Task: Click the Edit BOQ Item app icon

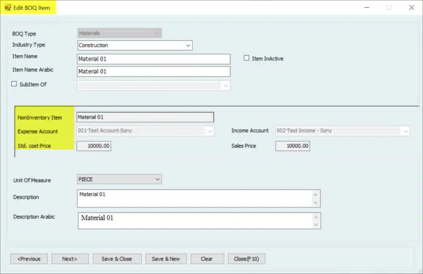Action: pyautogui.click(x=8, y=7)
